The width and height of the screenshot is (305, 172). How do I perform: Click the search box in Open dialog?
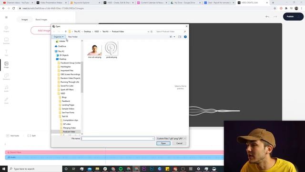(x=171, y=32)
